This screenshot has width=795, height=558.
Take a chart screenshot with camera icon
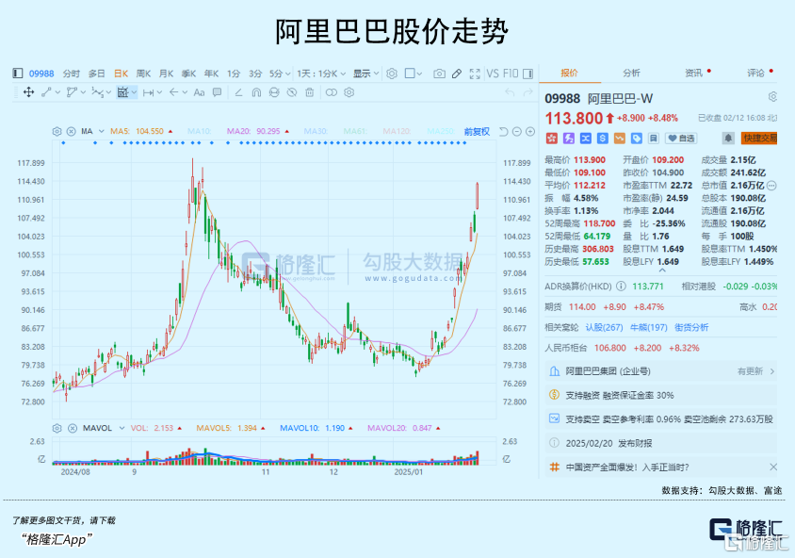[440, 74]
